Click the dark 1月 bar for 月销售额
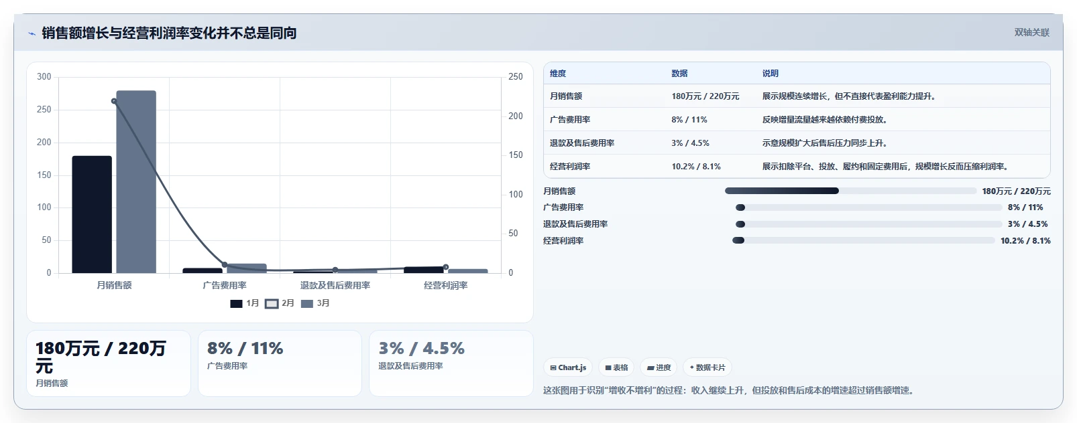Screen dimensions: 1077x423 (x=92, y=214)
